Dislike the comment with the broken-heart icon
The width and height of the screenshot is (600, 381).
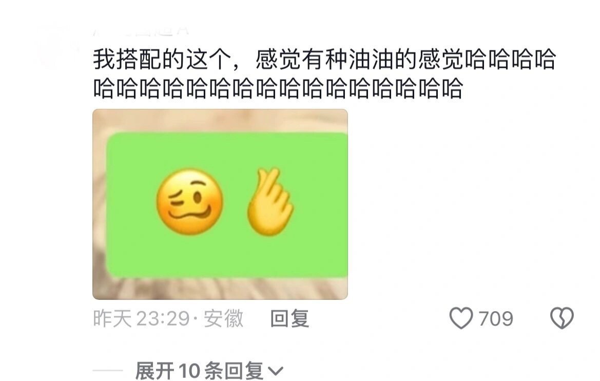[562, 318]
